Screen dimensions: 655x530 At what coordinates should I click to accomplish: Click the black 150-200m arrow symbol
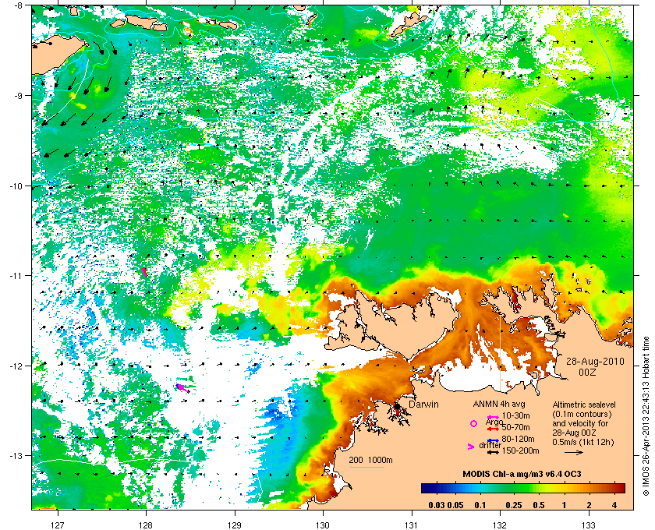point(494,452)
